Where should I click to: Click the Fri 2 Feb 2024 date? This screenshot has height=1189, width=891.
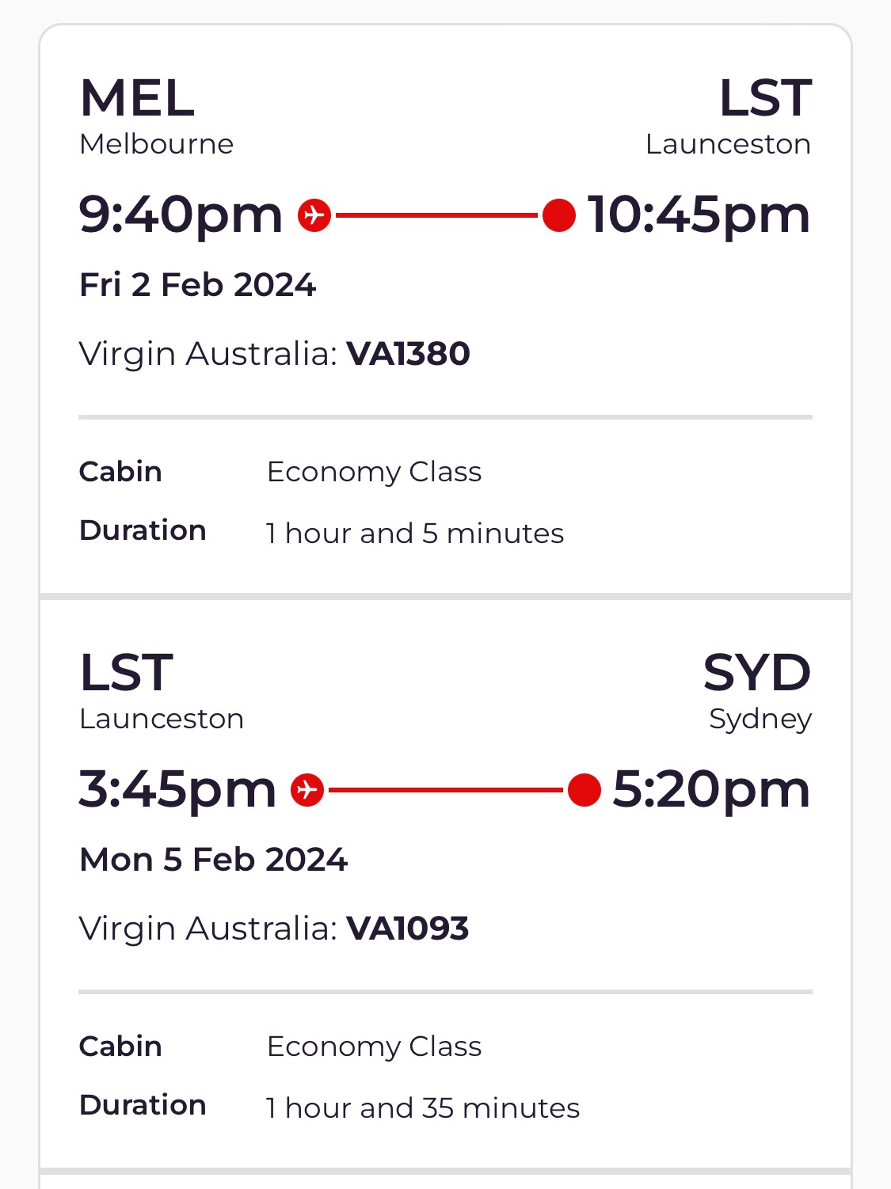198,285
